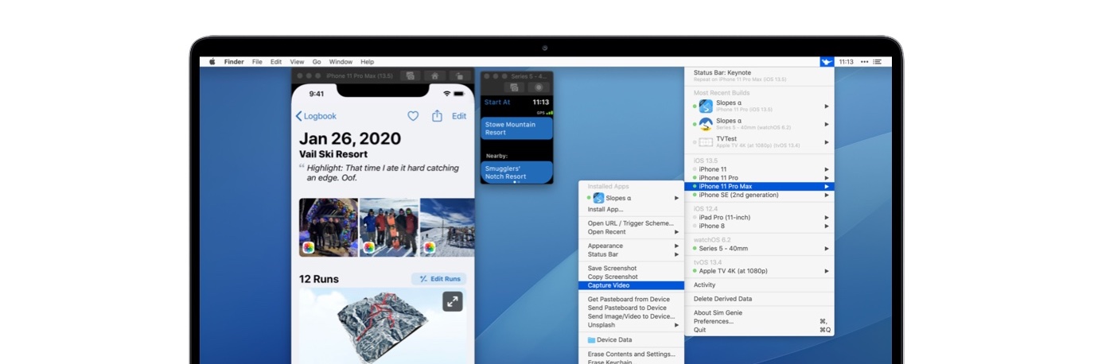Screen dimensions: 1094x364
Task: Tap the share icon next to Edit
Action: [437, 116]
